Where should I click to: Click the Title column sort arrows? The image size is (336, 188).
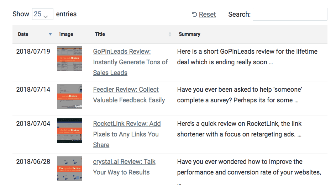[x=170, y=34]
